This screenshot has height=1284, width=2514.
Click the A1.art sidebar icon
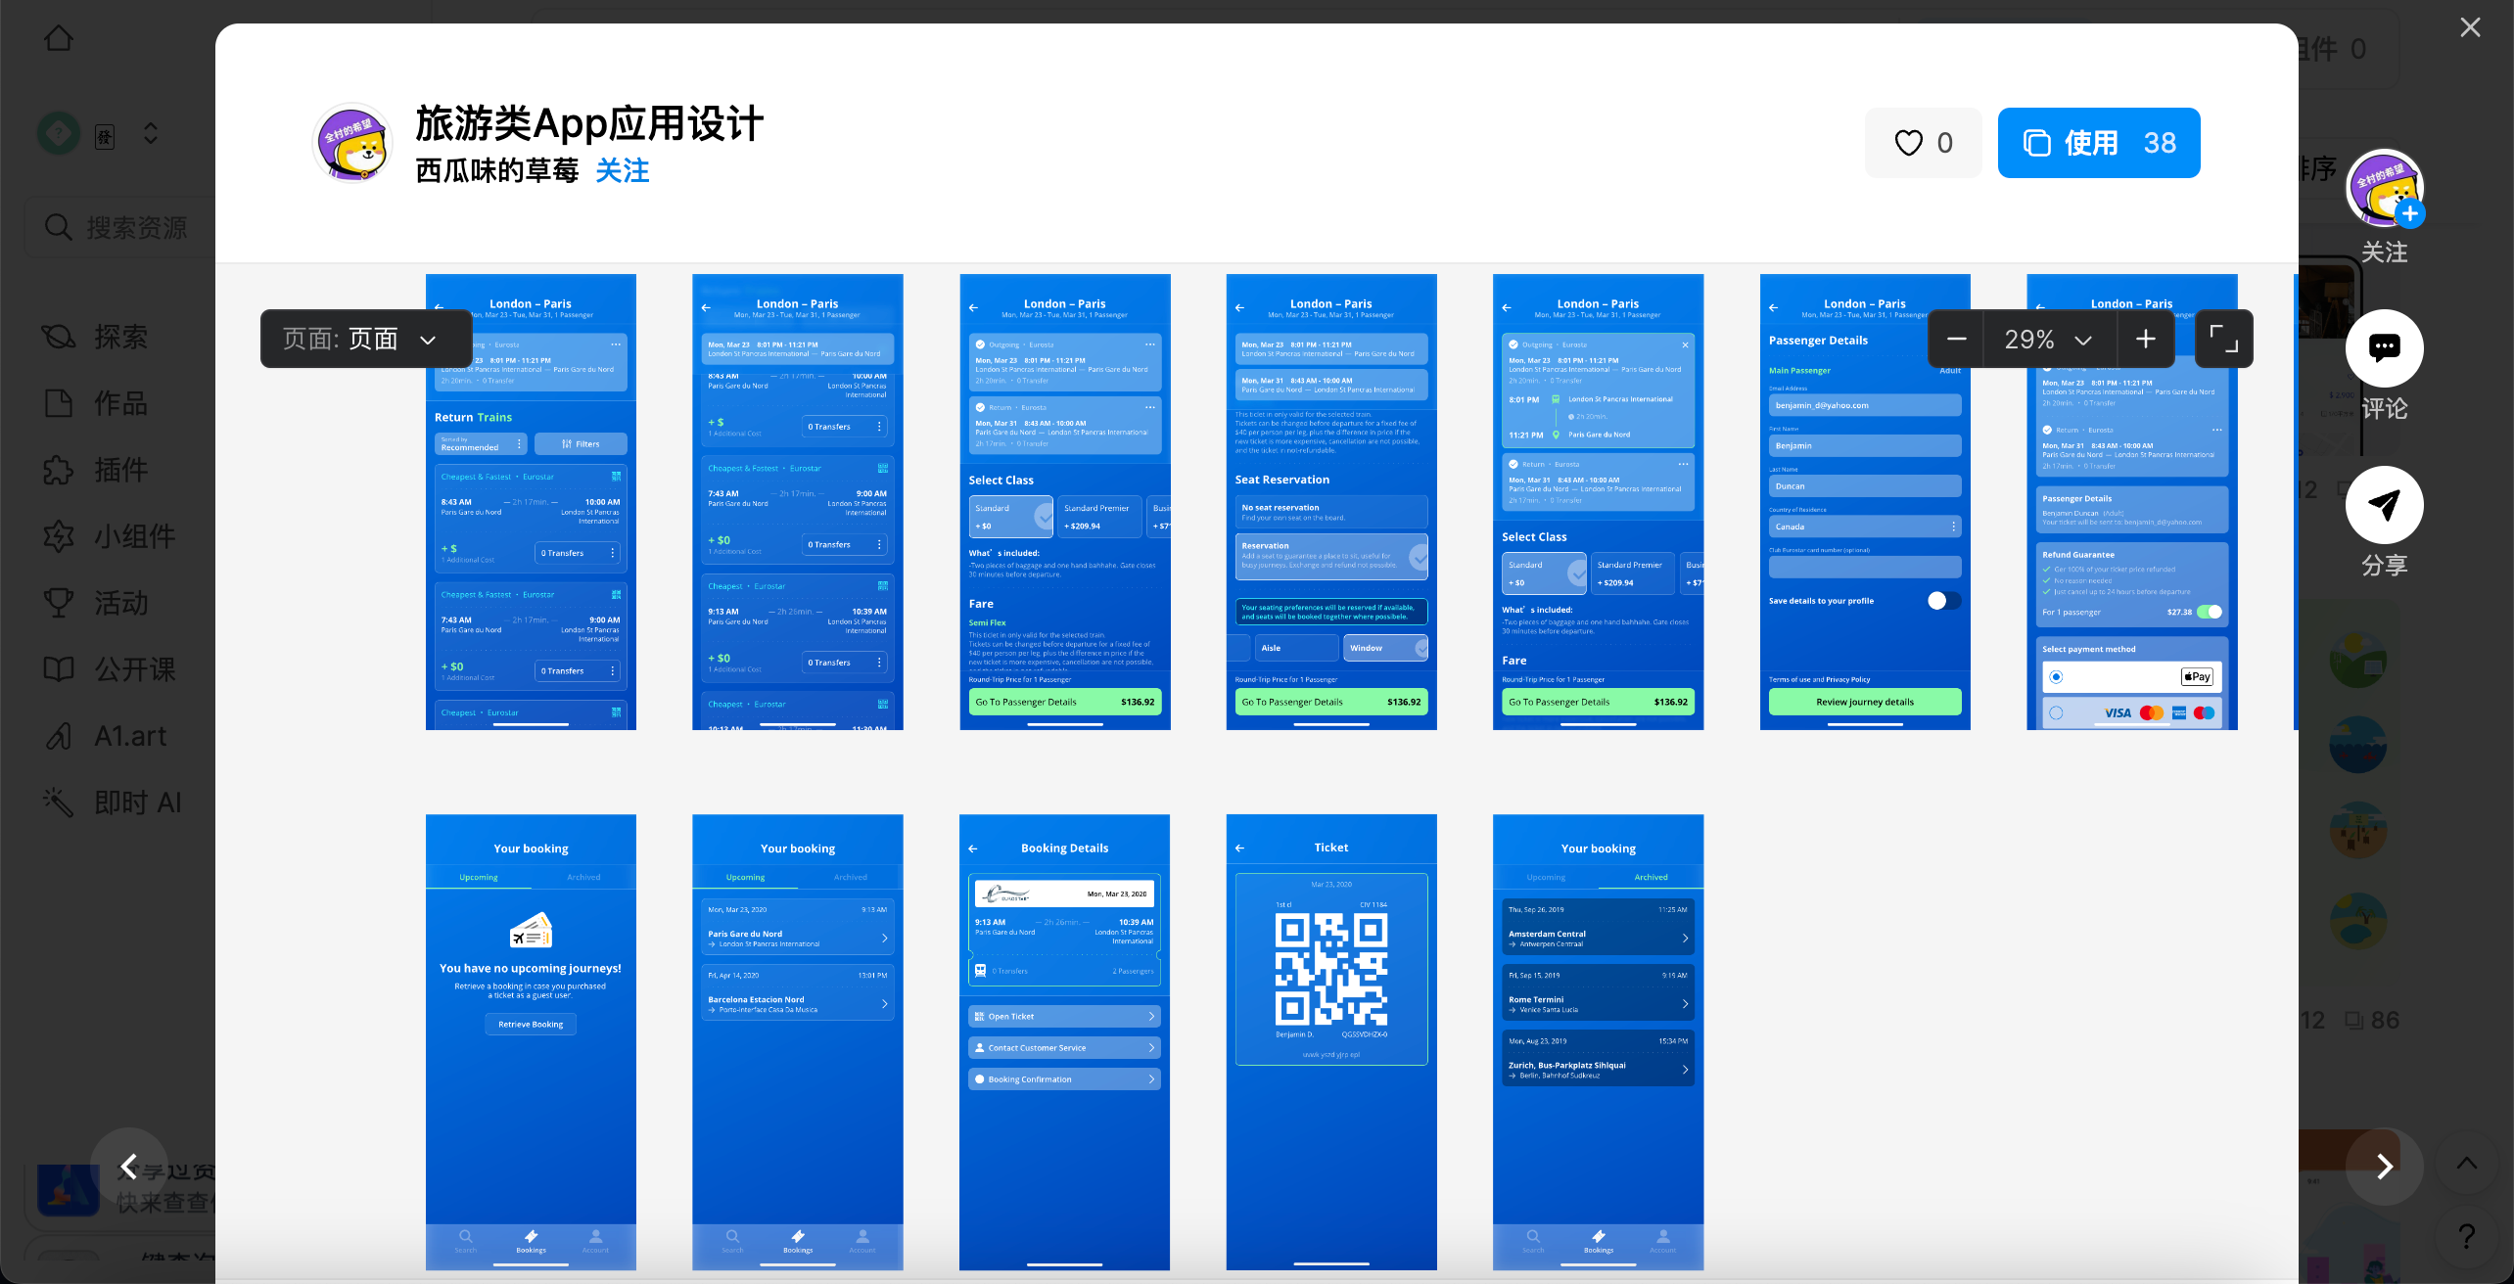[x=59, y=736]
